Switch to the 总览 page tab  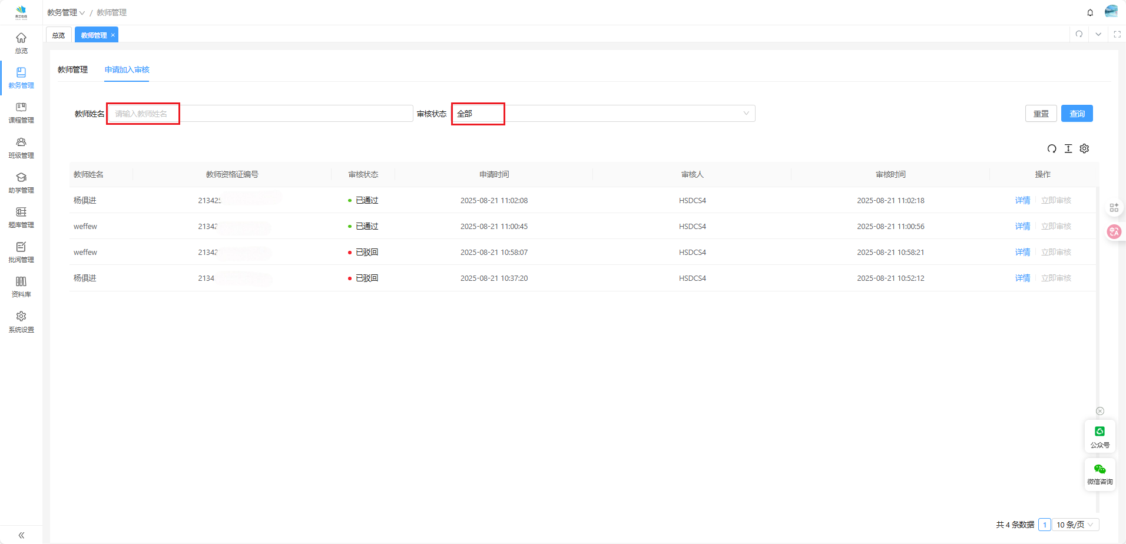tap(58, 35)
